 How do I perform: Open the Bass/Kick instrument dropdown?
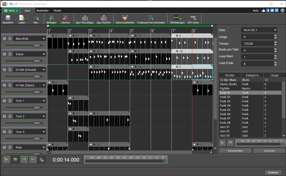44,39
